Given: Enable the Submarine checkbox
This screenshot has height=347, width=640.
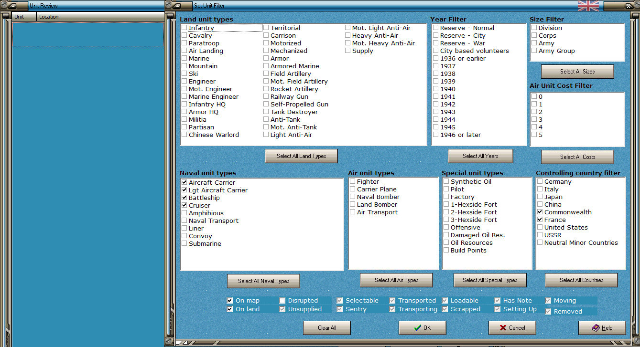Looking at the screenshot, I should coord(184,243).
